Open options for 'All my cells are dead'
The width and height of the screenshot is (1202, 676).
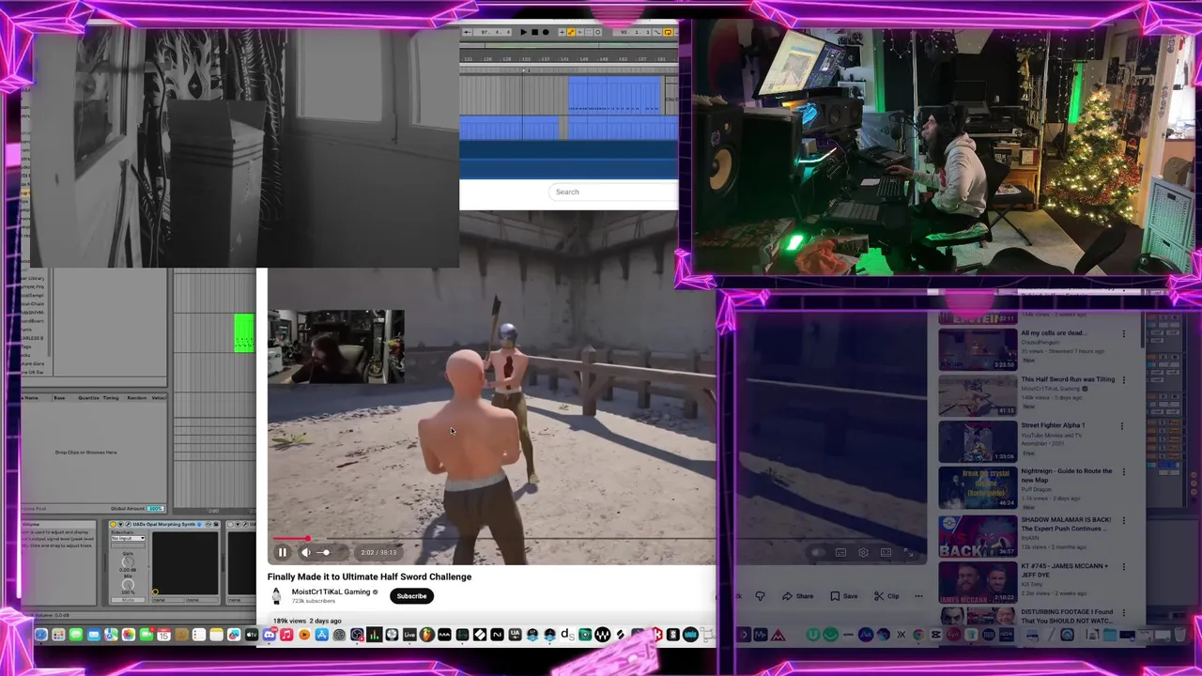(1124, 333)
